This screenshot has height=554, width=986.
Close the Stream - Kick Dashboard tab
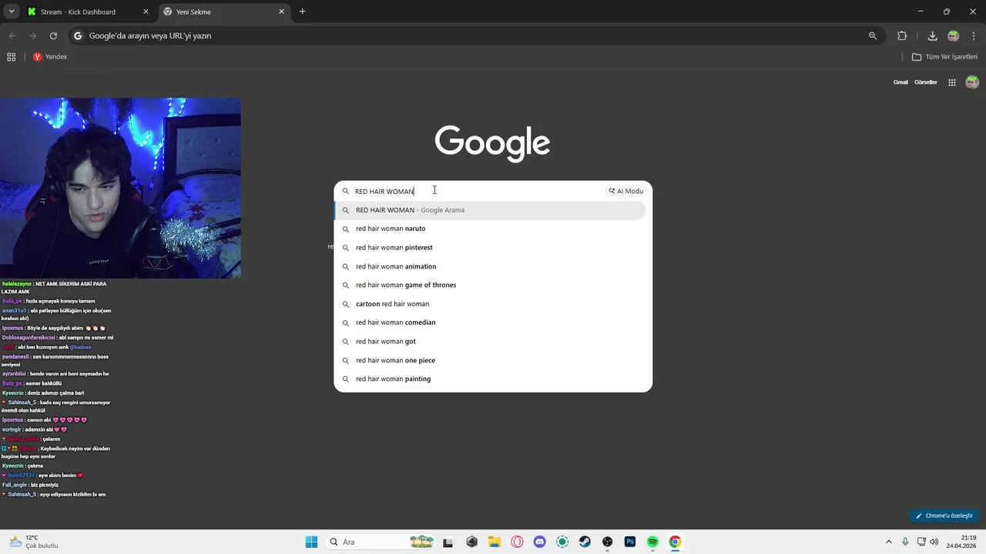[146, 12]
